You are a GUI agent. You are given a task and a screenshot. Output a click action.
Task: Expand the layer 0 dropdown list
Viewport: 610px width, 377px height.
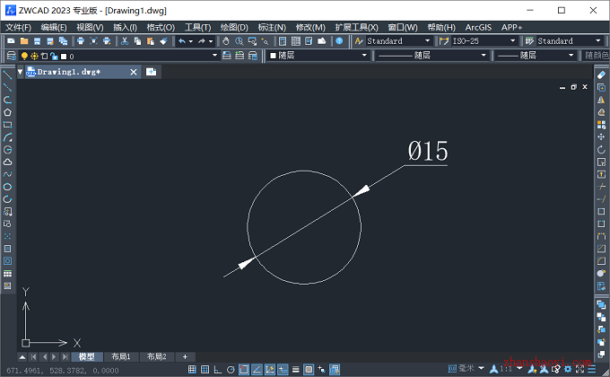[x=214, y=56]
